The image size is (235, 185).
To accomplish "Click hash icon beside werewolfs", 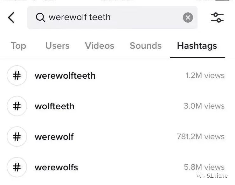I will (x=17, y=167).
